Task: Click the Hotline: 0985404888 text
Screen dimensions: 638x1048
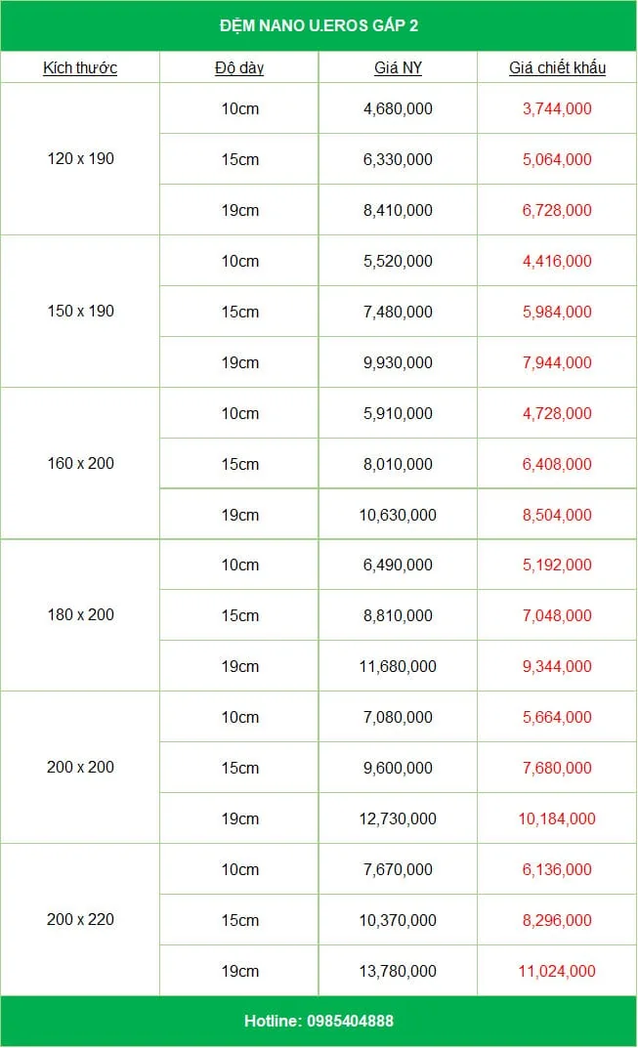Action: (x=319, y=1022)
